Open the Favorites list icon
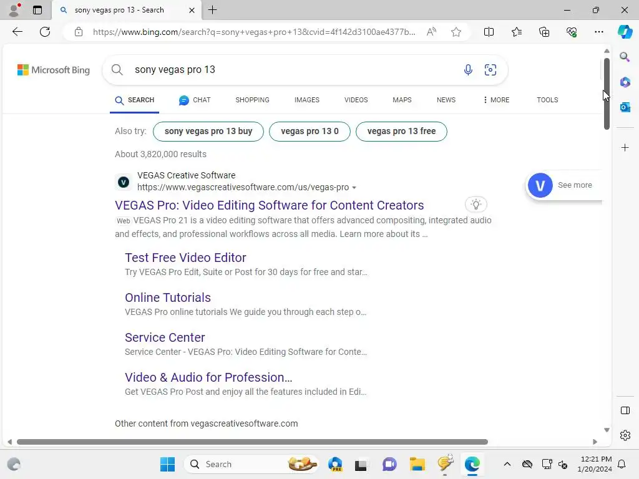This screenshot has width=639, height=479. point(516,32)
